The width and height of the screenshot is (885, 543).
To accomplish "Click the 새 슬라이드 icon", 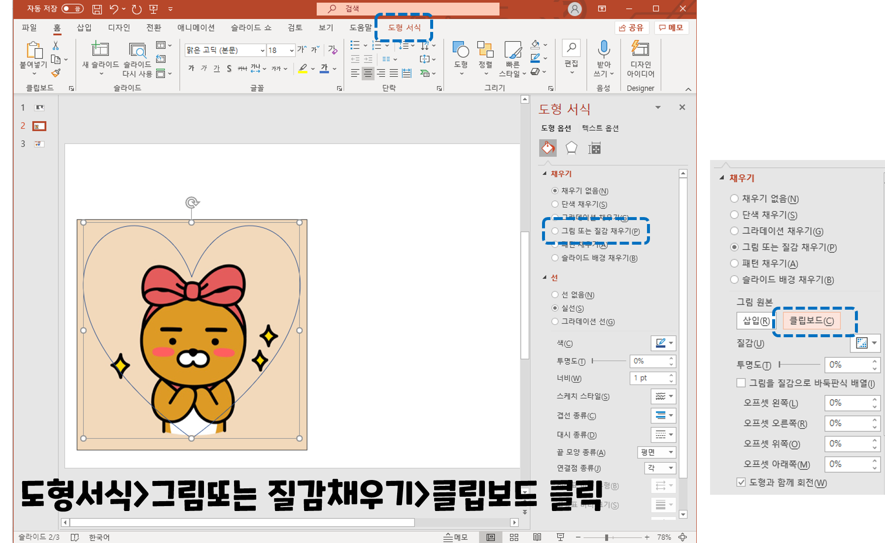I will click(100, 49).
